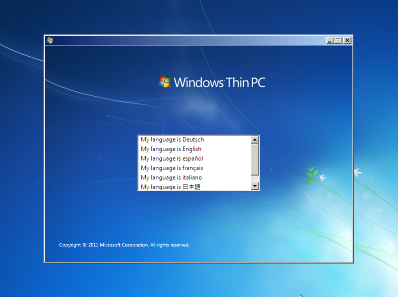Select My language is Deutsch
Screen dimensions: 398x297
194,139
